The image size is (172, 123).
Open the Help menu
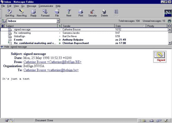[x=58, y=6]
